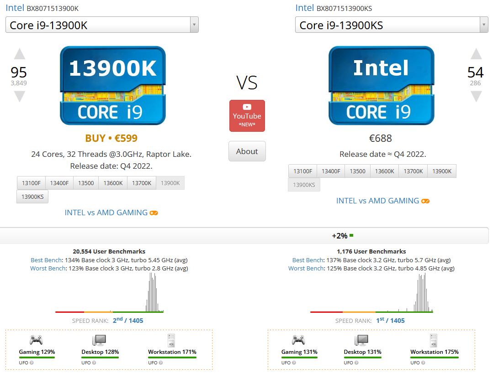Screen dimensions: 493x373
Task: Select 13900KS tab under the 13900K
Action: coord(32,197)
